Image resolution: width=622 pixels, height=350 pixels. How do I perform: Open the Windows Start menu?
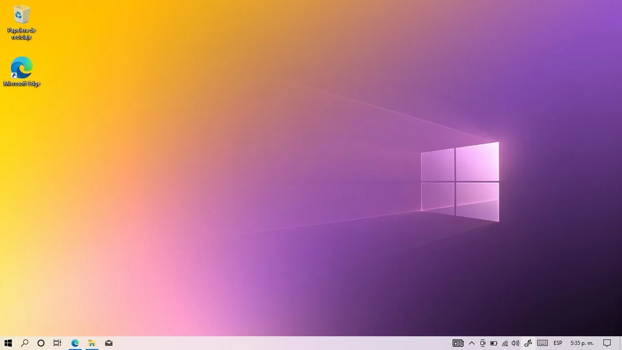coord(8,343)
